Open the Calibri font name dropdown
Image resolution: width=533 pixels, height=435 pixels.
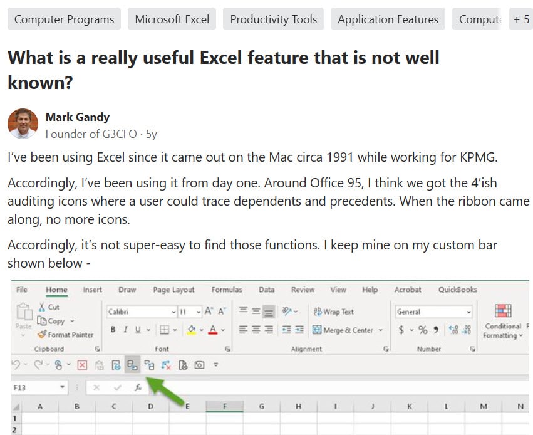pyautogui.click(x=173, y=312)
